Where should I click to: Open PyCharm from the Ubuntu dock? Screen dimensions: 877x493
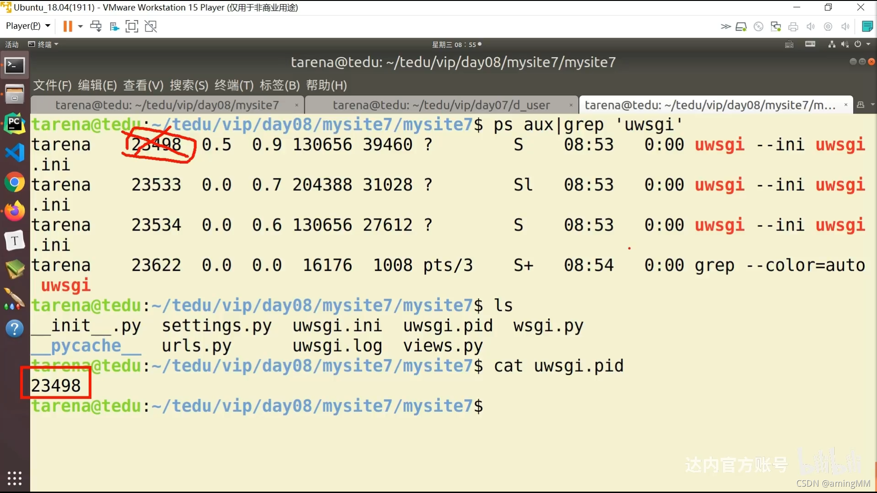point(15,124)
